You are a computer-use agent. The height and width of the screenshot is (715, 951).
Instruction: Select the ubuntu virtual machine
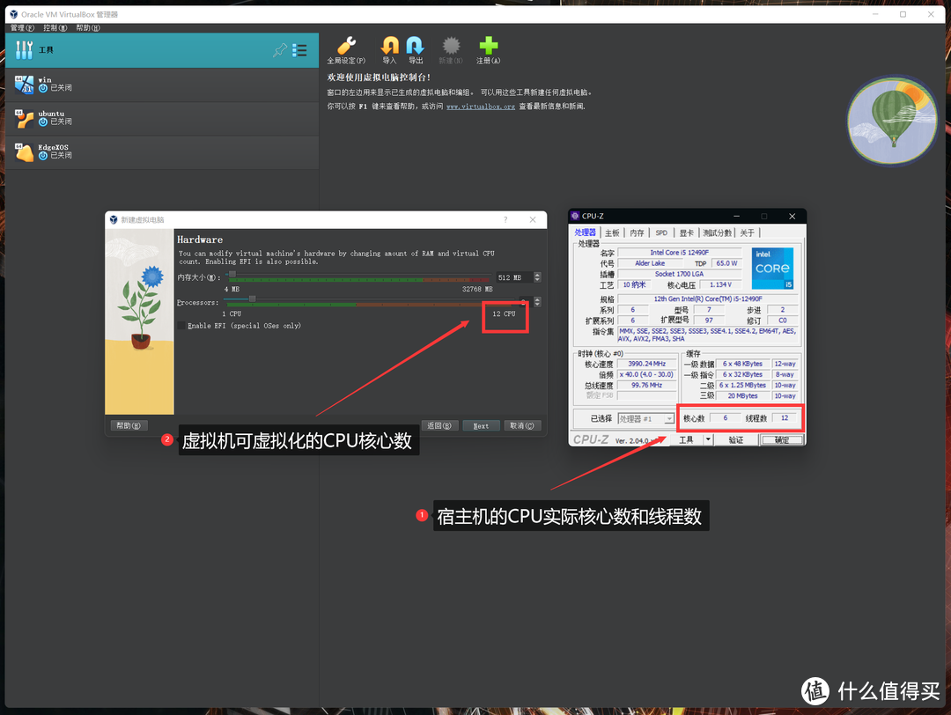pos(162,118)
